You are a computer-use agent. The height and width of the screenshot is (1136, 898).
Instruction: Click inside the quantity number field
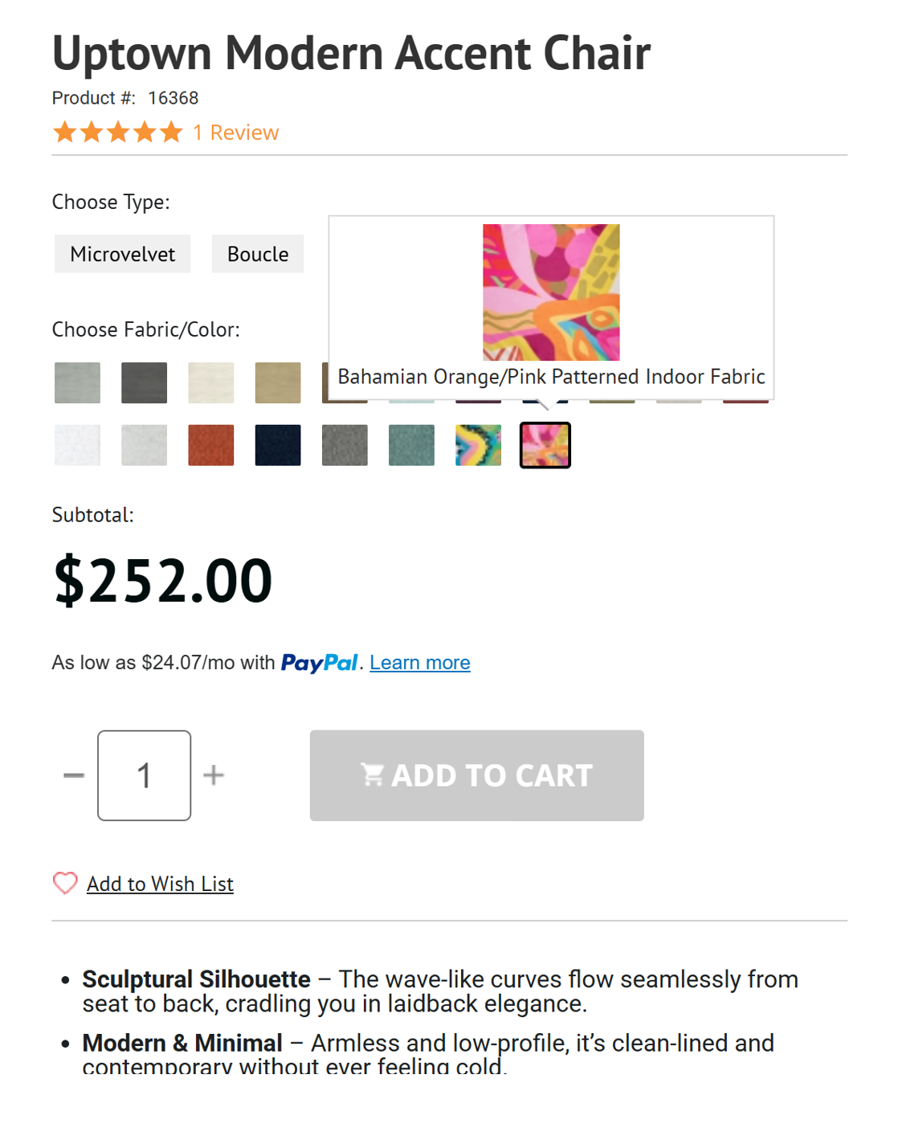click(x=144, y=774)
